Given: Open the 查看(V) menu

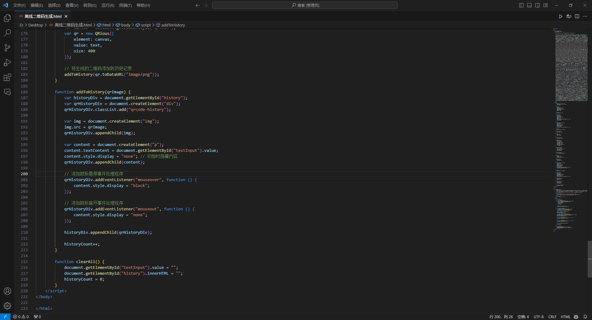Looking at the screenshot, I should 72,5.
